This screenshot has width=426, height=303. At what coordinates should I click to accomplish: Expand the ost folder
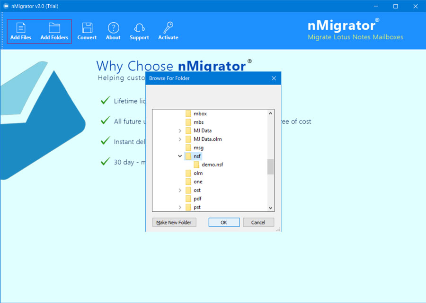click(180, 190)
